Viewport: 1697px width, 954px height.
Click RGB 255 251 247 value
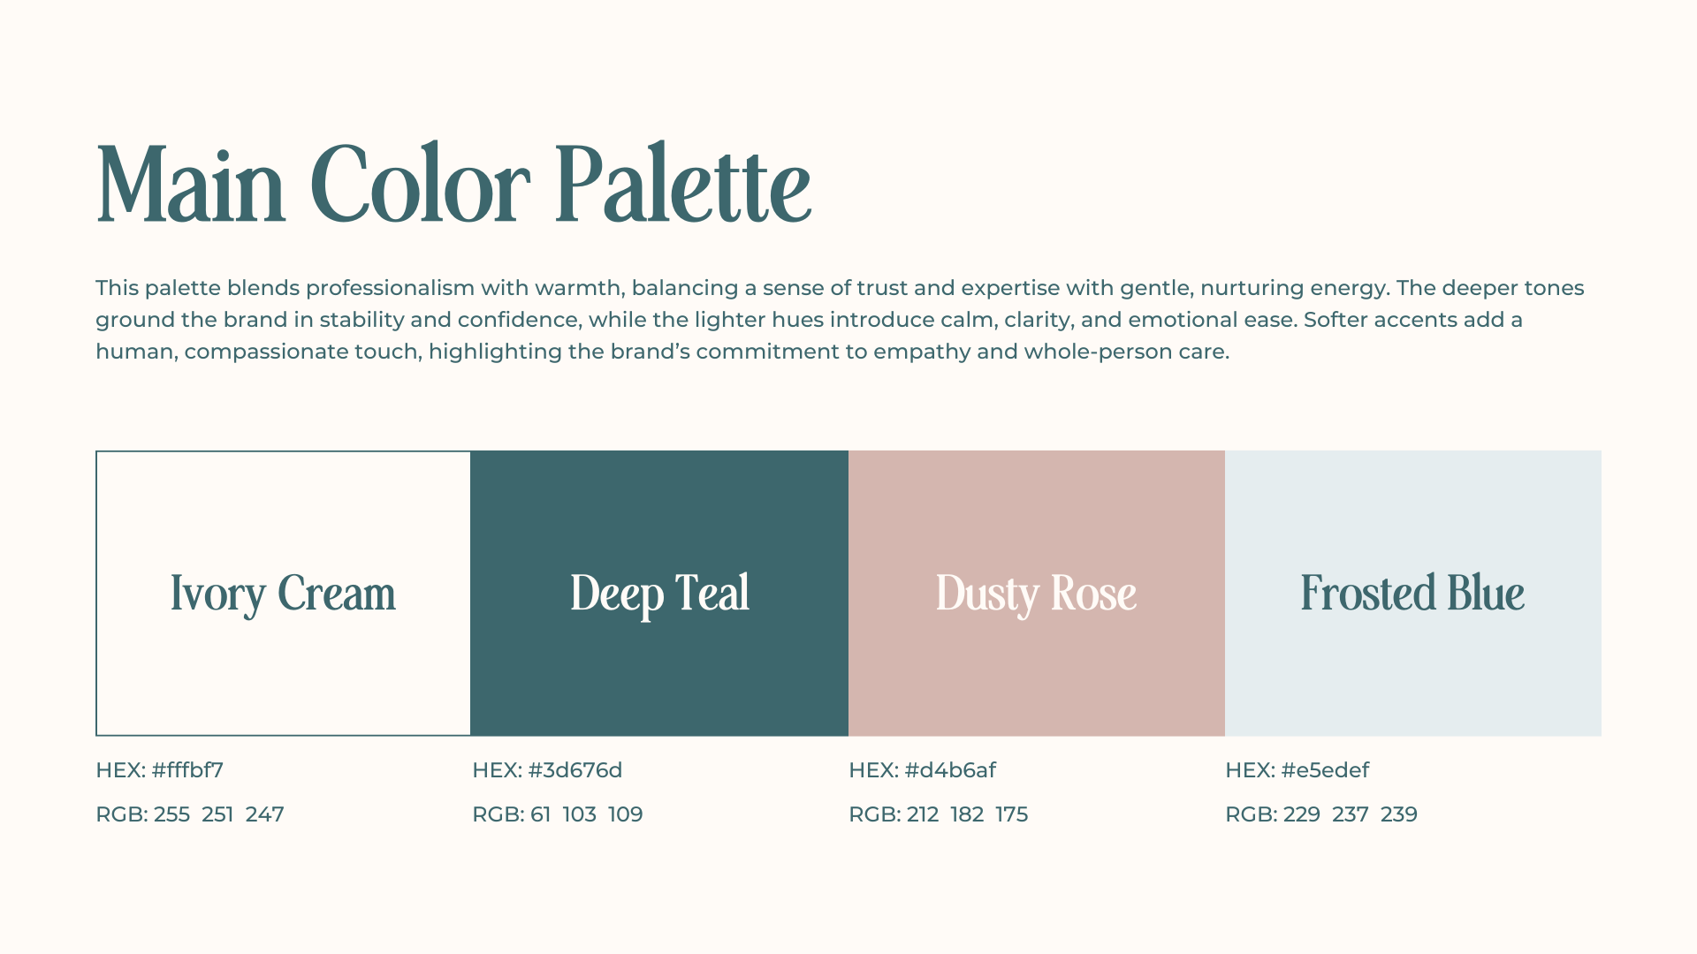click(190, 814)
